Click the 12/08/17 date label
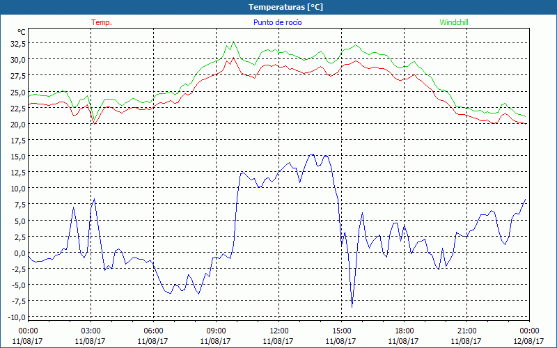557x348 pixels. (x=528, y=341)
